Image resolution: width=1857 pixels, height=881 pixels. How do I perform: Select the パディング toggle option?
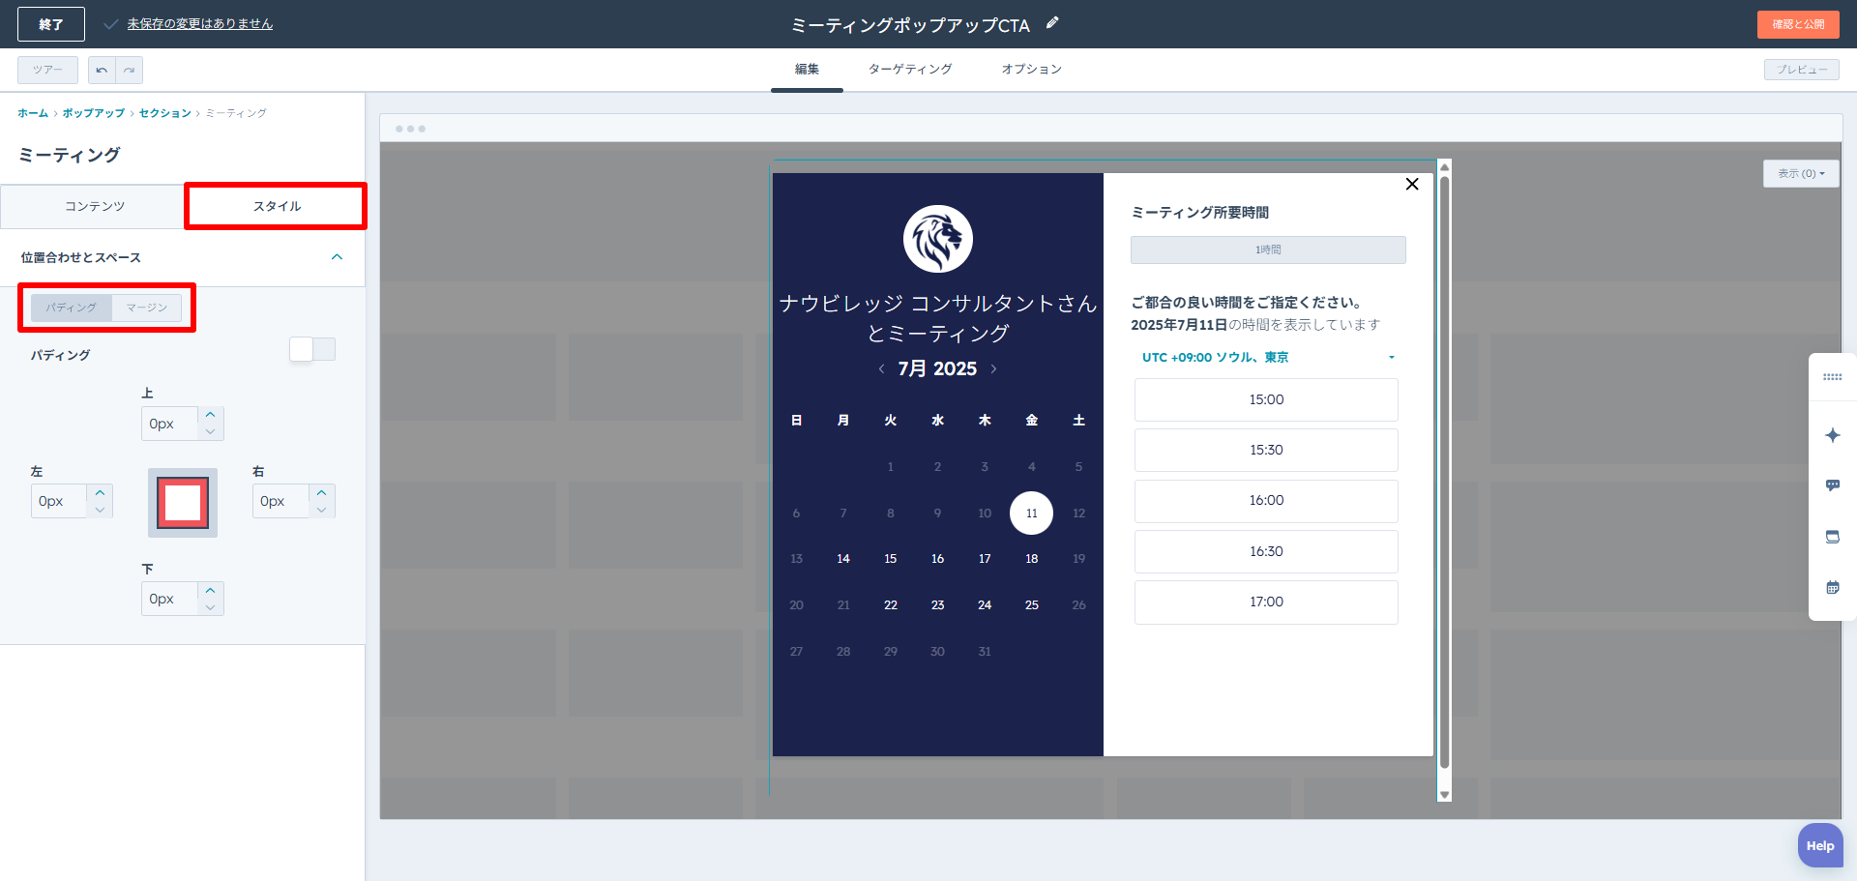pos(72,308)
